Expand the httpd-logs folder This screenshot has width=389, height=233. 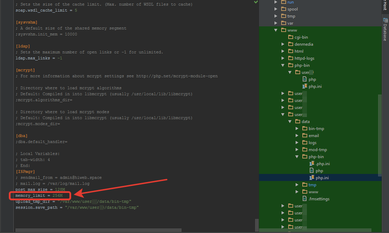coord(283,58)
